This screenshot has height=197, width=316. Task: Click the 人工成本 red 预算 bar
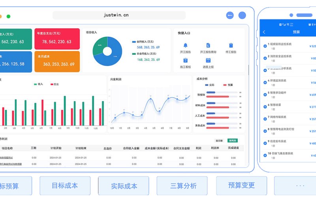point(218,117)
